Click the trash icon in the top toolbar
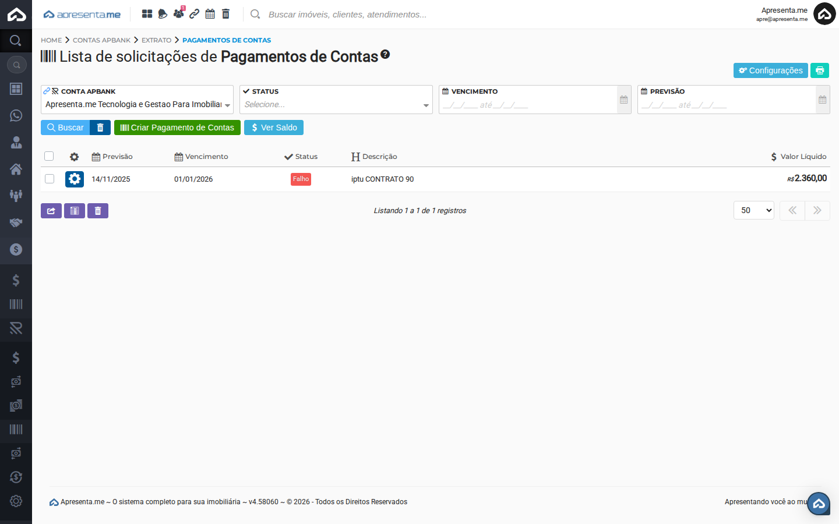839x524 pixels. click(225, 13)
